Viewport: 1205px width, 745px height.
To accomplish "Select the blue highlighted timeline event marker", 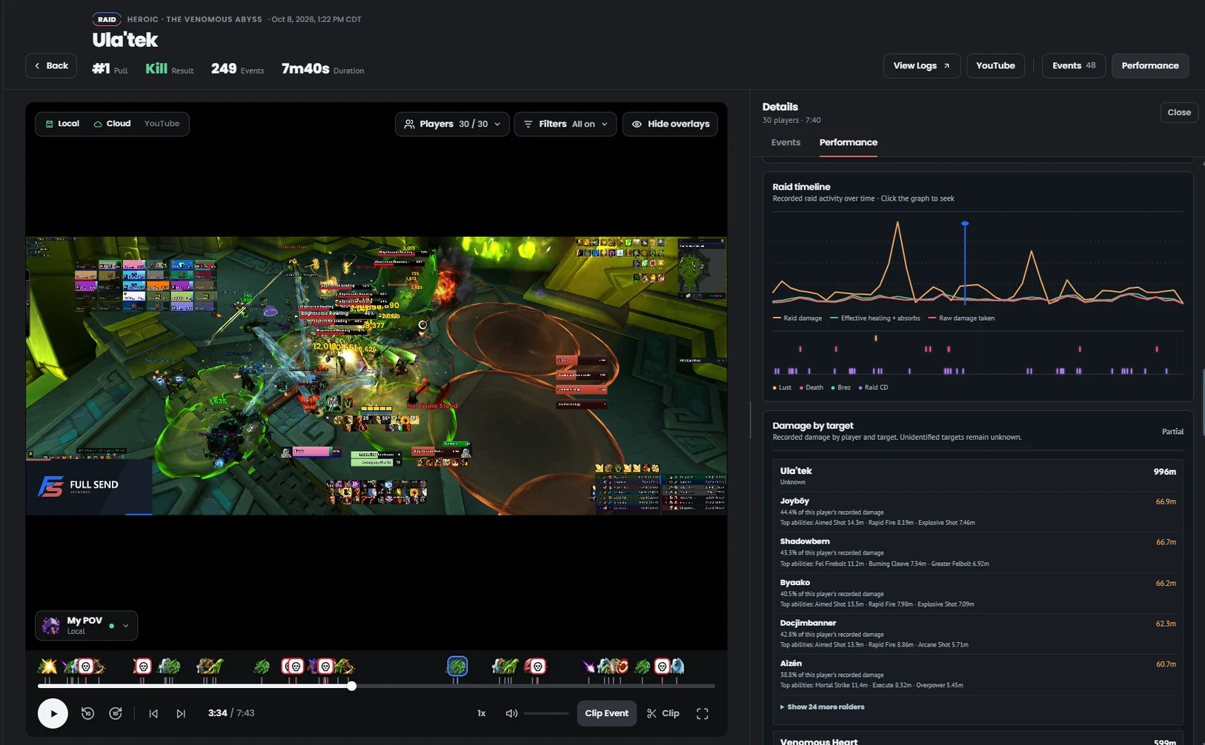I will [x=457, y=667].
